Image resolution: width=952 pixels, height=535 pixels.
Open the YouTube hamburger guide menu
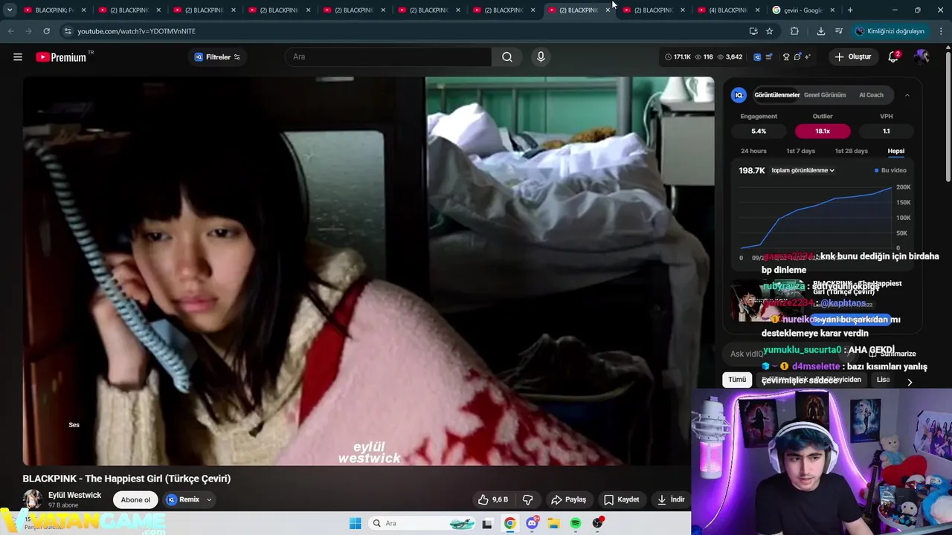tap(18, 57)
